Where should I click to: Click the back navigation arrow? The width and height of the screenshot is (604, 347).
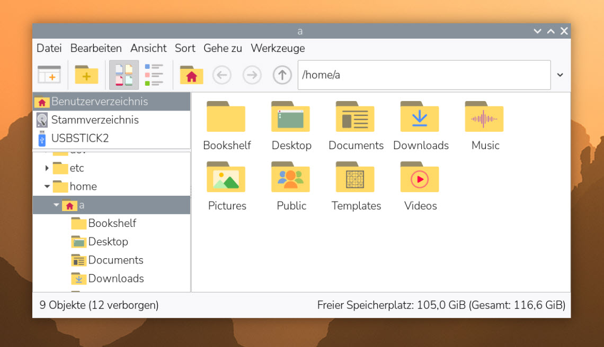222,75
